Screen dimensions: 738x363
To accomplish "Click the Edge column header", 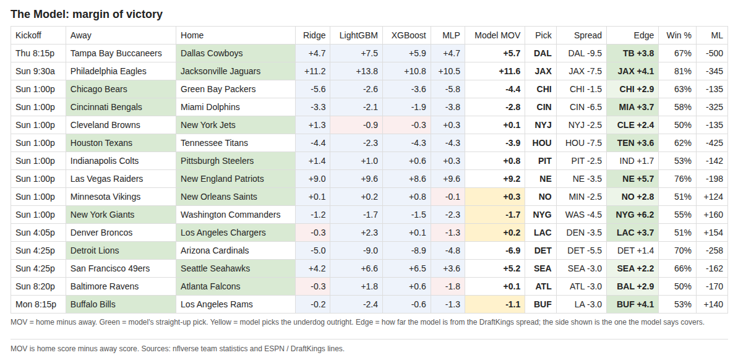I will [x=633, y=35].
